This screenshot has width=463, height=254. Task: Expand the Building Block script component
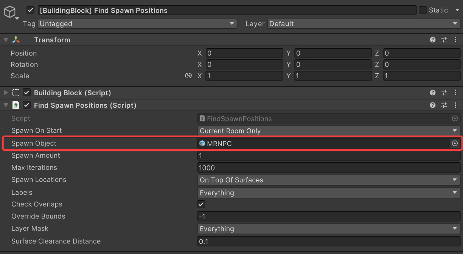coord(6,93)
